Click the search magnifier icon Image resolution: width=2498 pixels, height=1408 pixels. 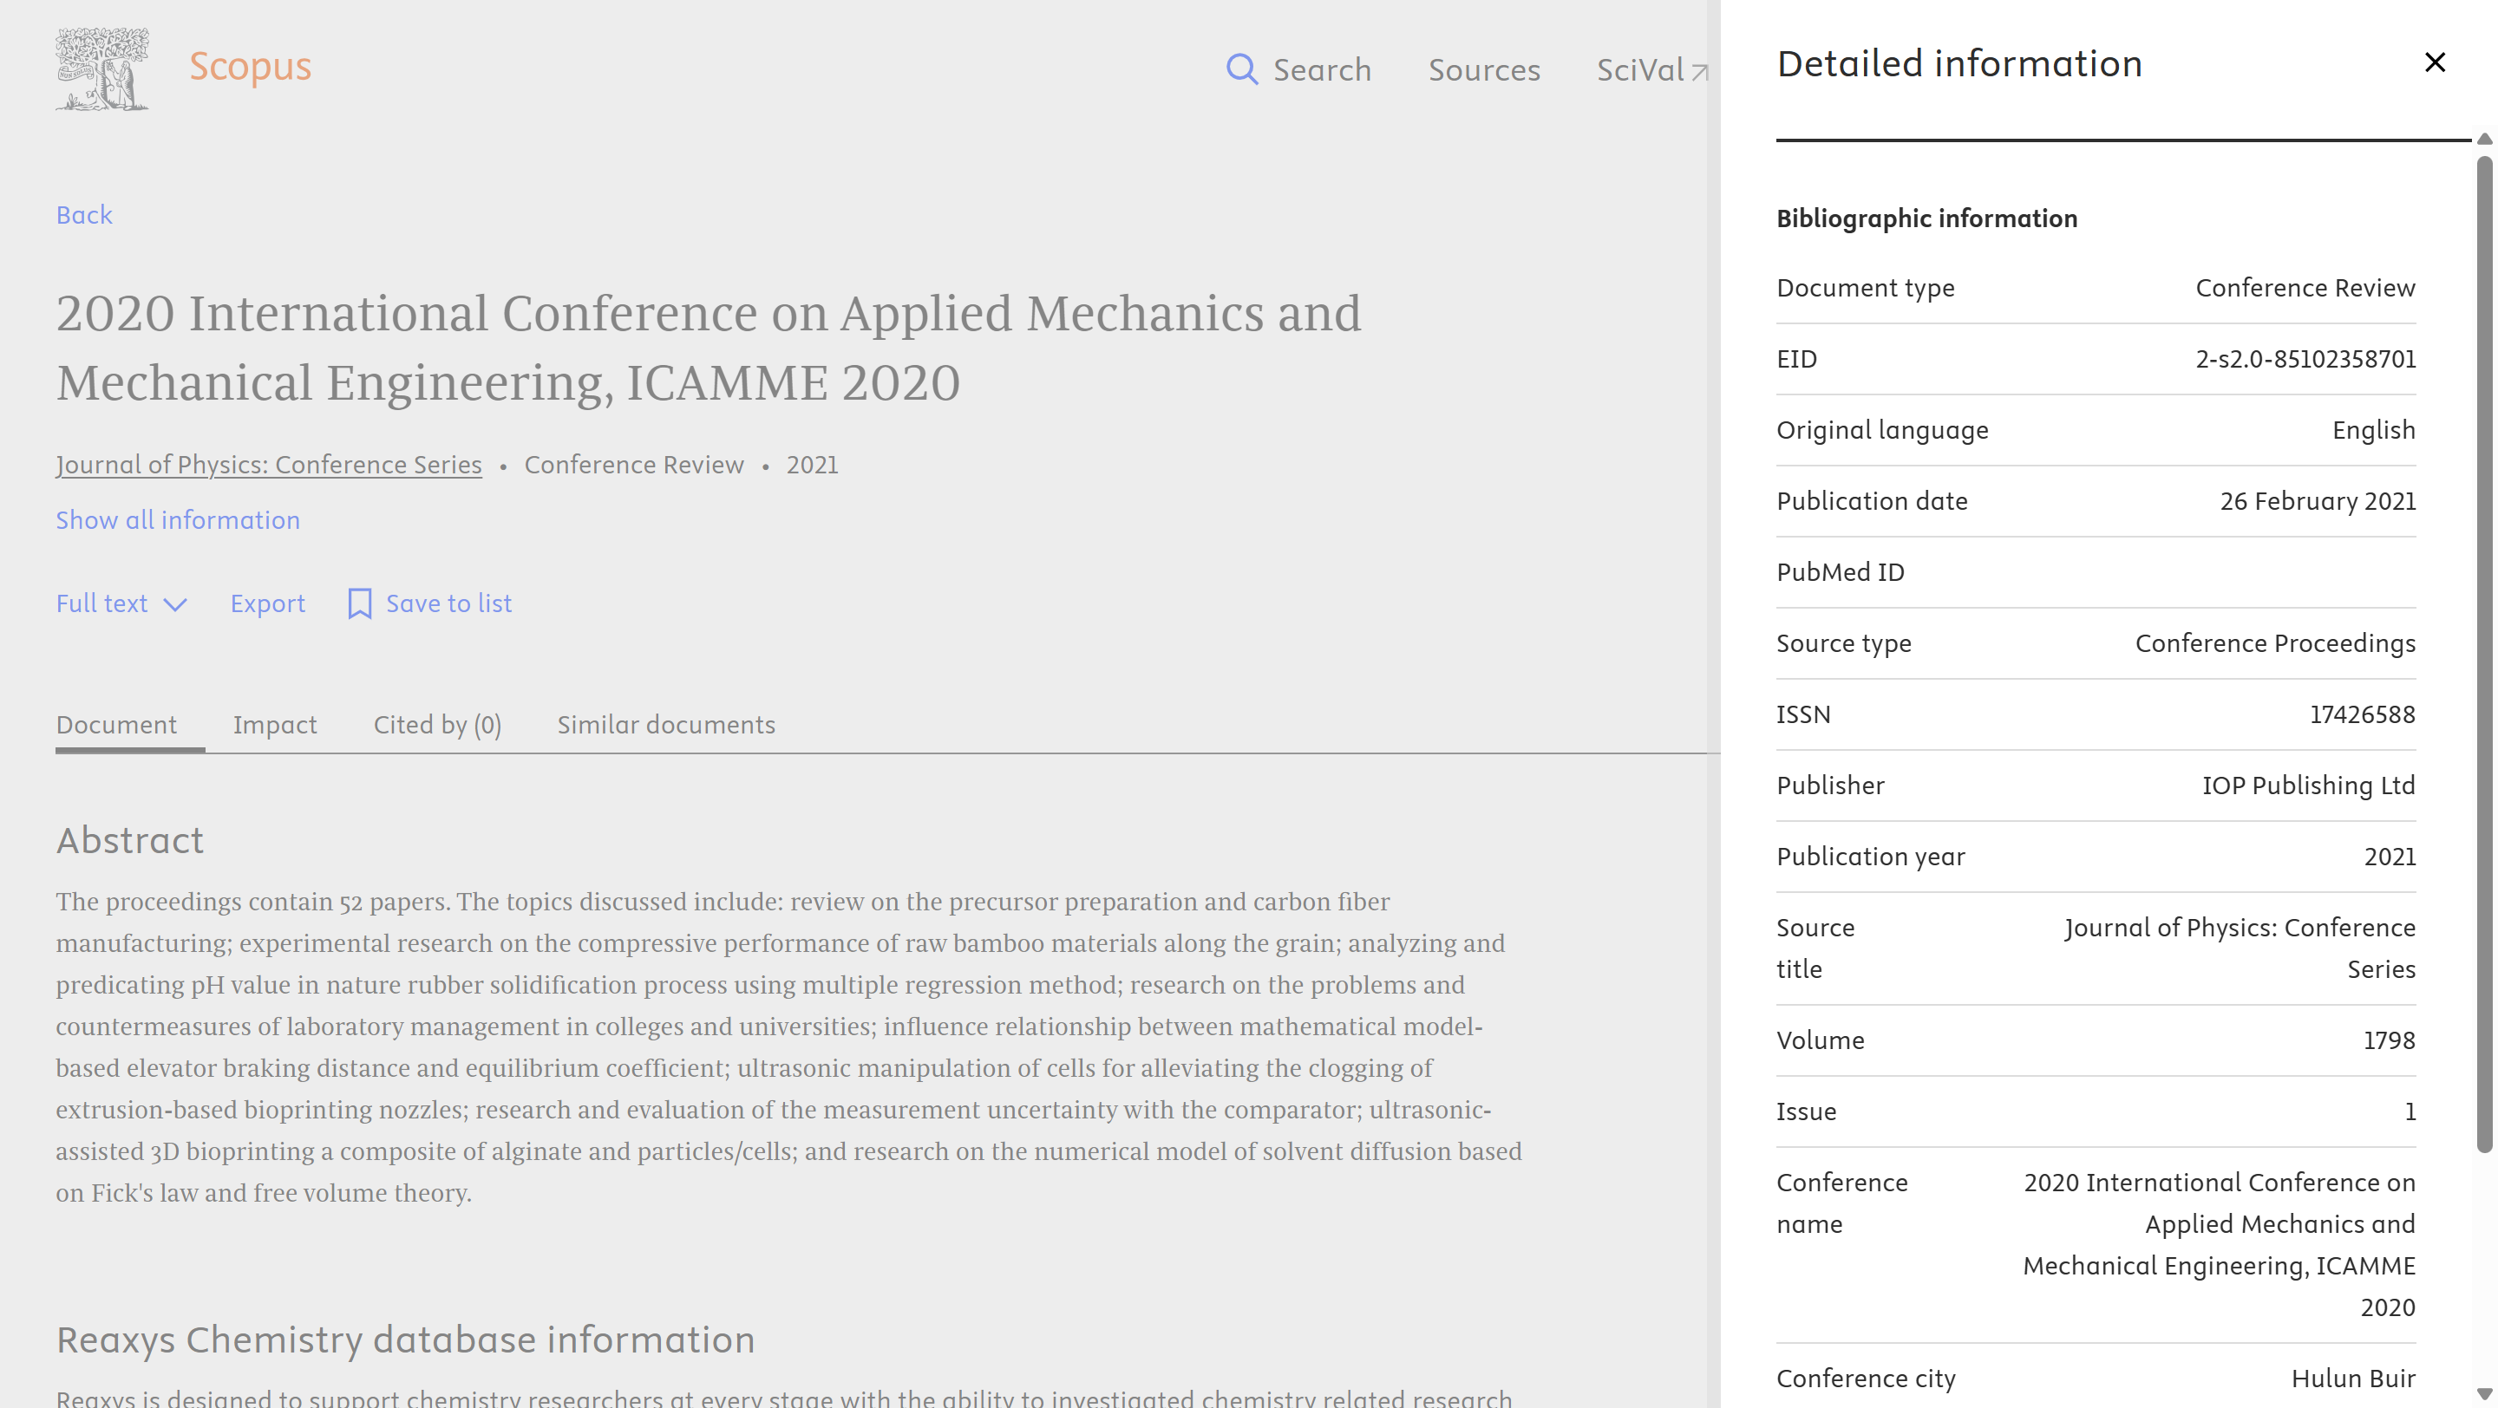(x=1242, y=69)
